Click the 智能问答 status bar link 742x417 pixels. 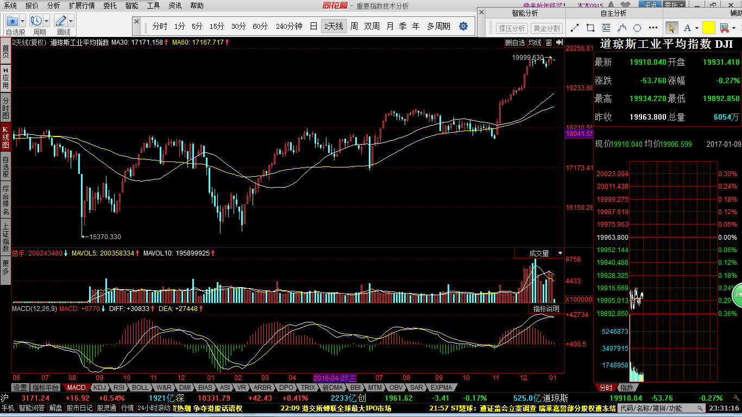click(x=32, y=408)
